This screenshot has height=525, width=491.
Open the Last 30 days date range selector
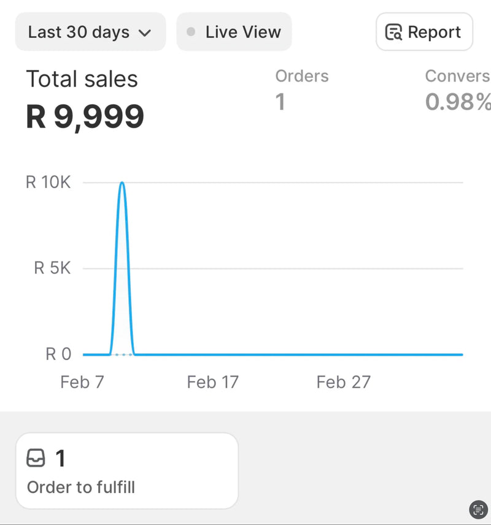pyautogui.click(x=90, y=32)
